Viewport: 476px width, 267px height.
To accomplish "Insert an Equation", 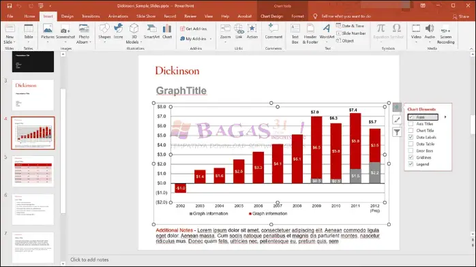I will [381, 32].
